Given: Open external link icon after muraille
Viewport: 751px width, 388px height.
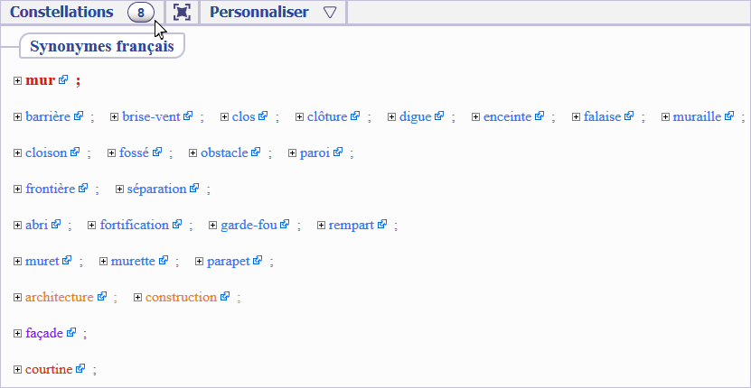Looking at the screenshot, I should 729,115.
